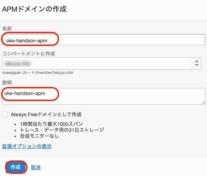Image resolution: width=207 pixels, height=176 pixels.
Task: Click the コンパートメントに作成 label
Action: tap(29, 53)
